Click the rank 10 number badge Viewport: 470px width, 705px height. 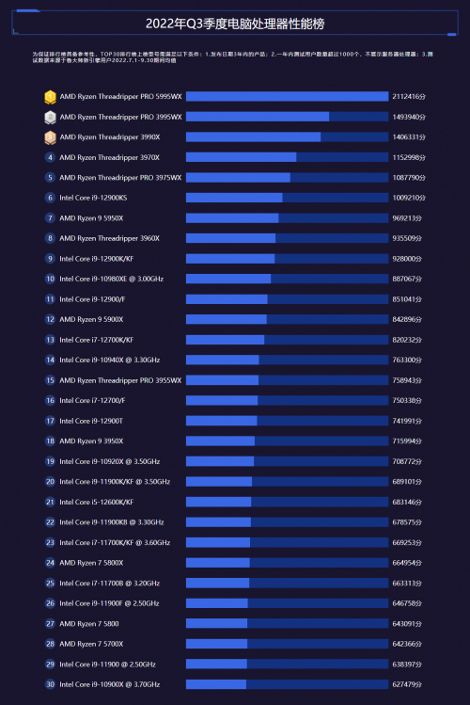click(x=50, y=279)
